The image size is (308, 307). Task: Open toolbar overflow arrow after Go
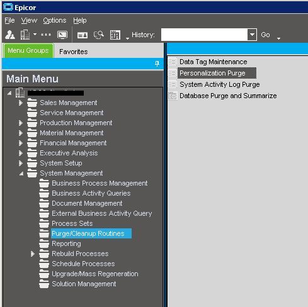point(278,38)
